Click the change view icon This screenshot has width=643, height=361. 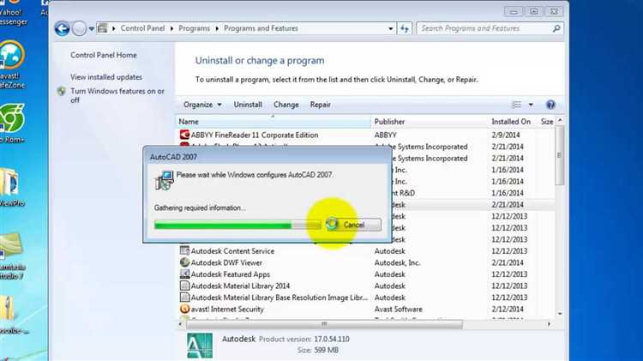517,105
